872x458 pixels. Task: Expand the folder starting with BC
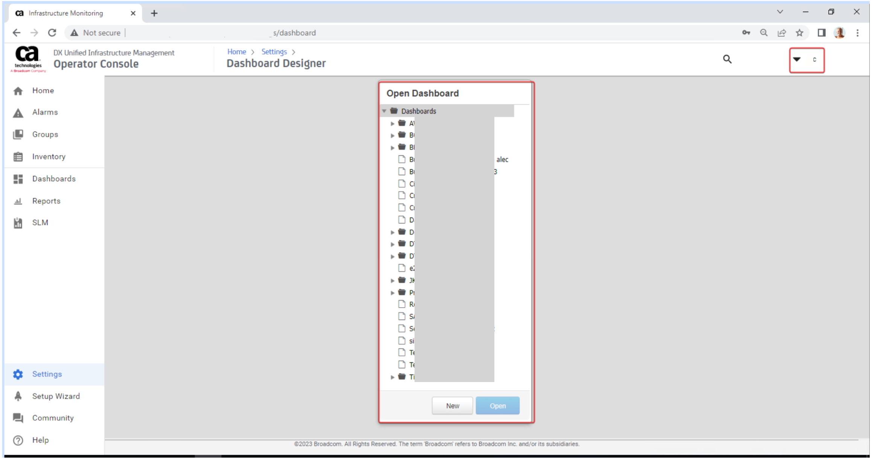[x=392, y=135]
